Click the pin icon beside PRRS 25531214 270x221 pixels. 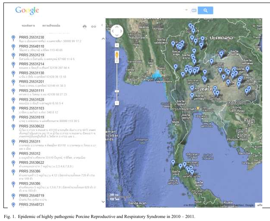pos(13,65)
